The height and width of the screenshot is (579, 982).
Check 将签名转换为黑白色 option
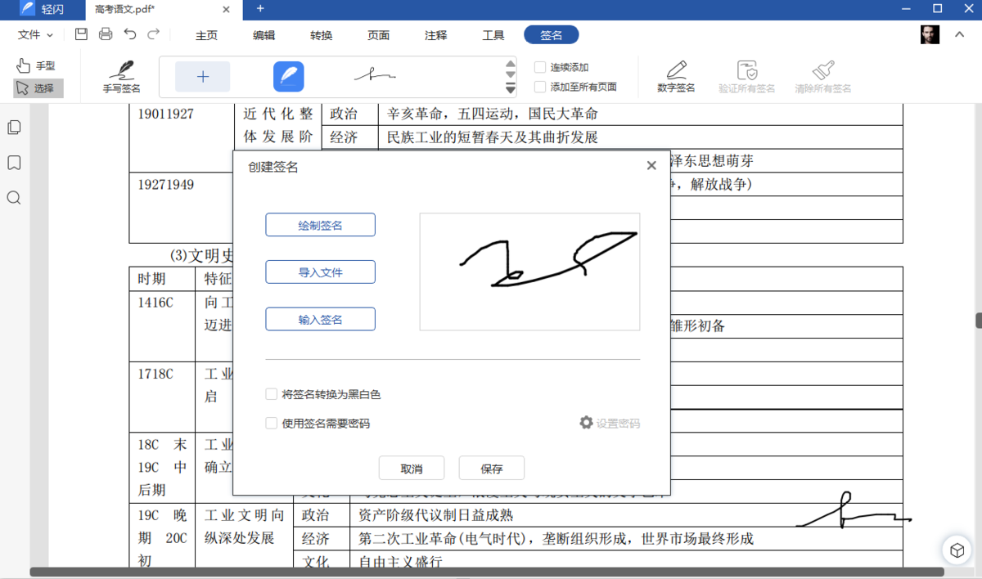pos(271,393)
